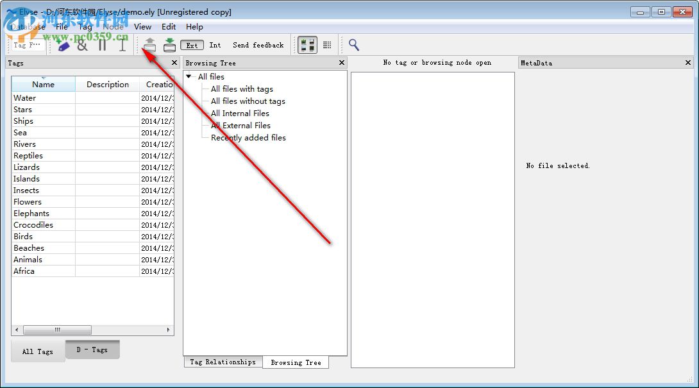
Task: Click Send feedback in the toolbar
Action: 258,45
